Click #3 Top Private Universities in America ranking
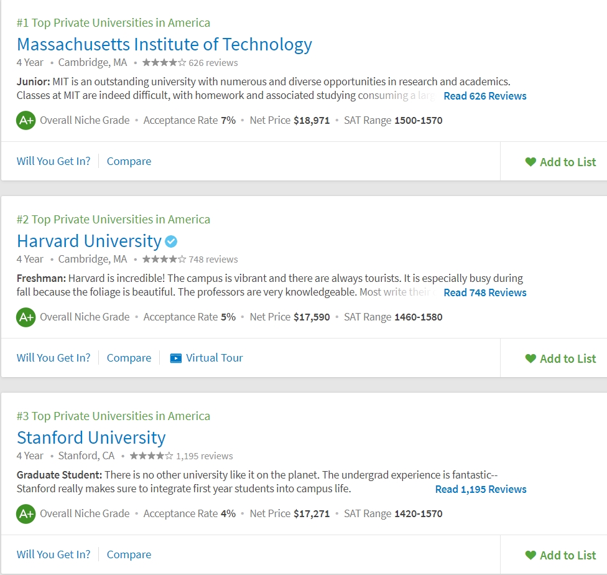Screen dimensions: 607x575 (x=113, y=416)
